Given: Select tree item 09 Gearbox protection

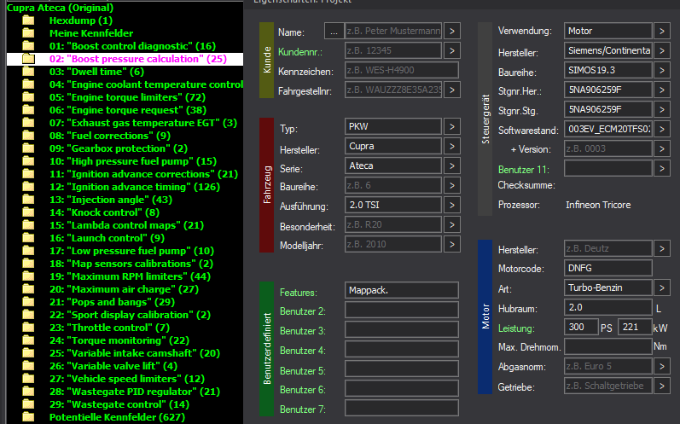Looking at the screenshot, I should point(119,148).
